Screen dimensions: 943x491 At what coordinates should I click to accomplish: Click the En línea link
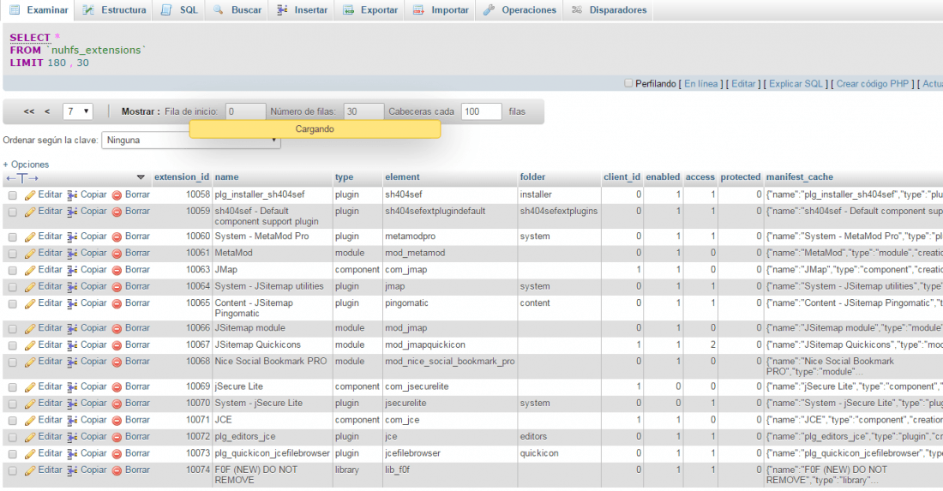700,84
